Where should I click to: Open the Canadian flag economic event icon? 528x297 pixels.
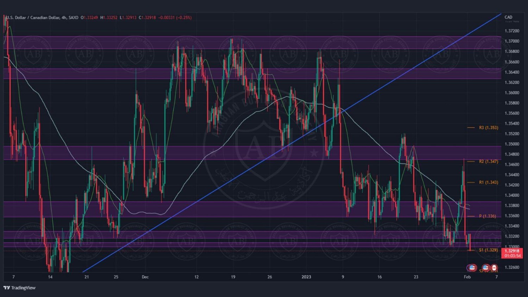coord(494,268)
